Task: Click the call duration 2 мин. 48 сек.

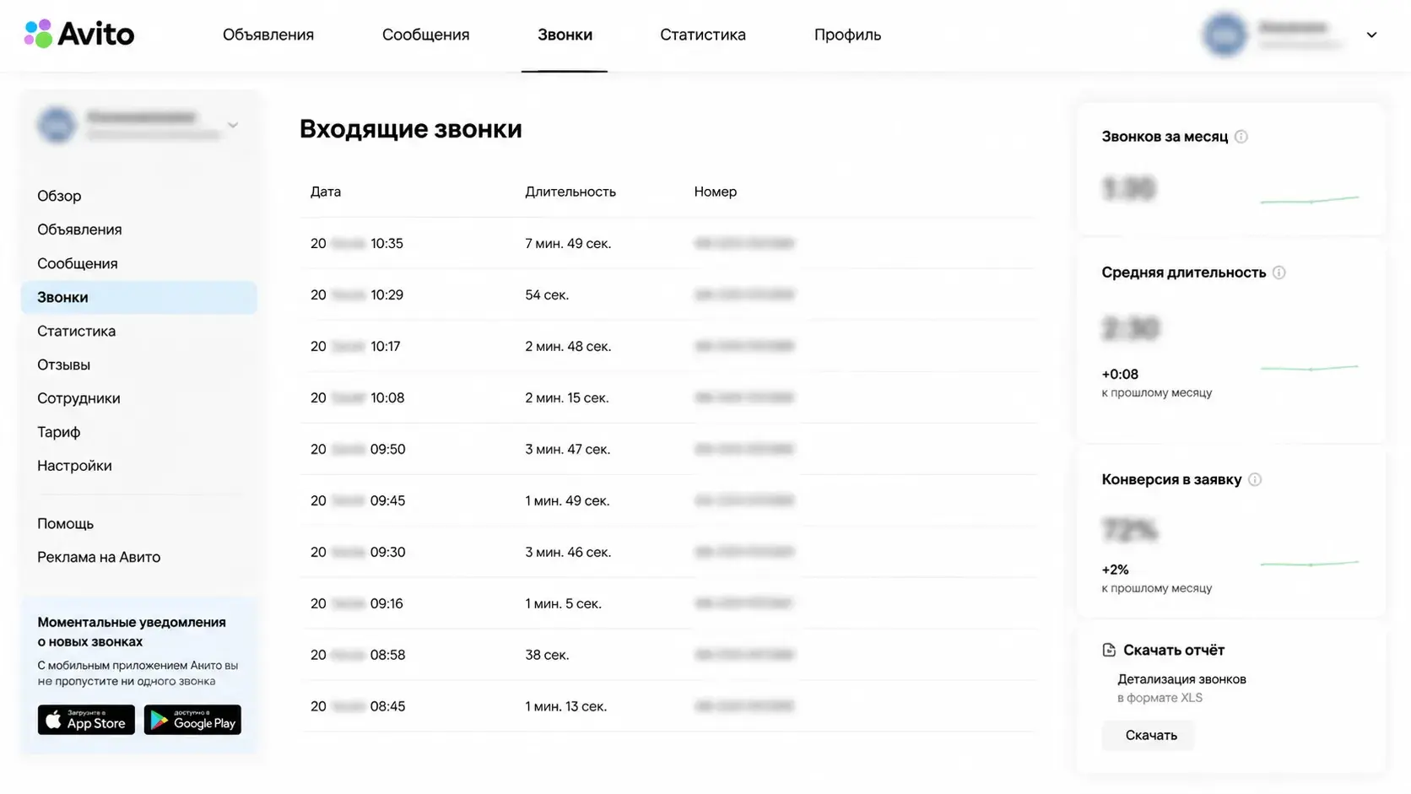Action: point(568,346)
